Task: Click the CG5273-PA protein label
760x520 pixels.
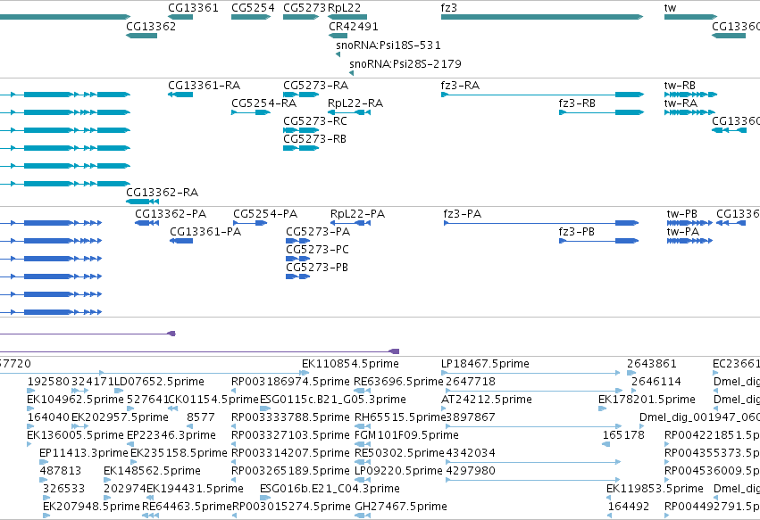Action: [x=318, y=231]
